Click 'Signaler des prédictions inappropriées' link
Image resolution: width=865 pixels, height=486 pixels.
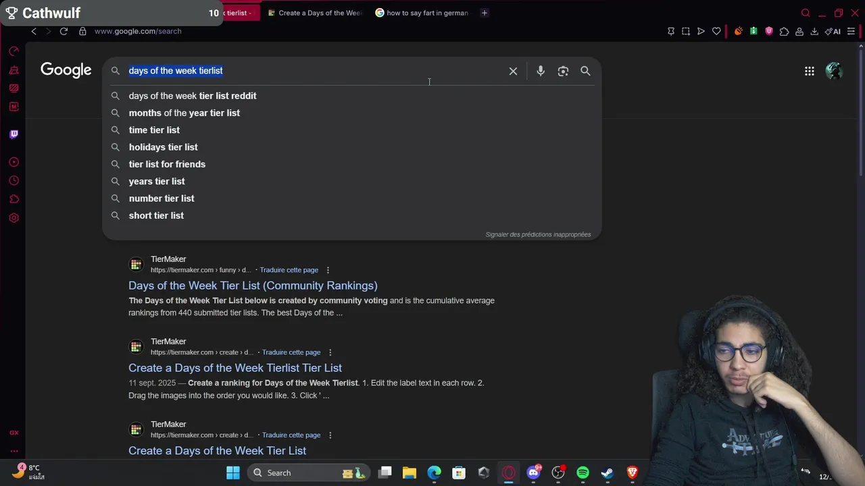click(x=538, y=235)
